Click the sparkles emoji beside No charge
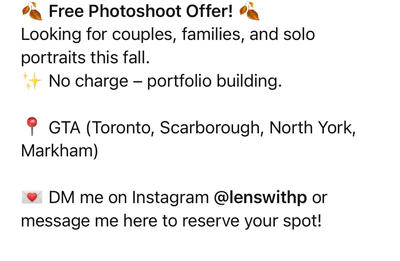400x261 pixels. point(32,81)
